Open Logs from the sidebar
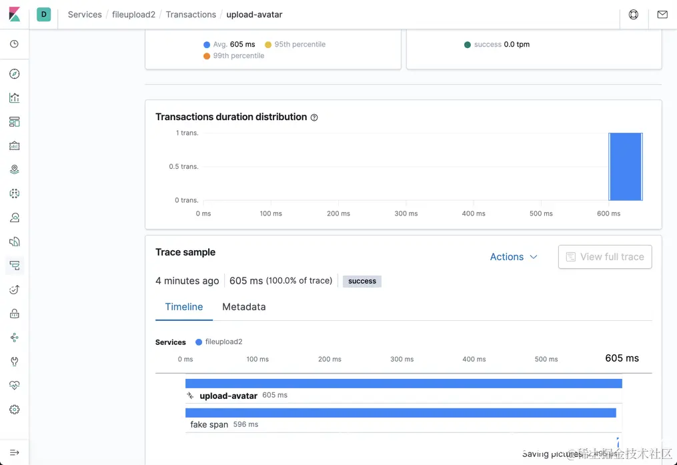677x465 pixels. [14, 242]
